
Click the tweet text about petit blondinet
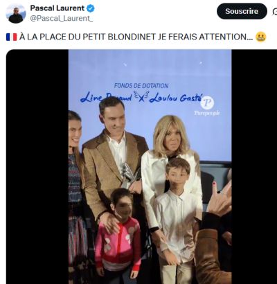(x=136, y=37)
